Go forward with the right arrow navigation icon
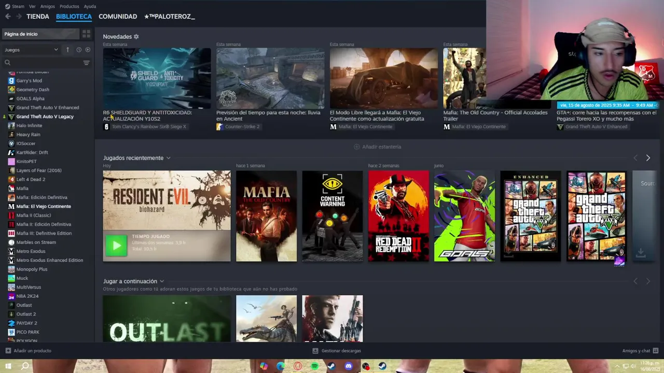 (19, 17)
